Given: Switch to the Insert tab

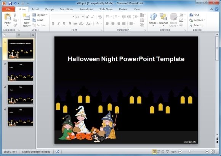Looking at the screenshot, I should 35,9.
